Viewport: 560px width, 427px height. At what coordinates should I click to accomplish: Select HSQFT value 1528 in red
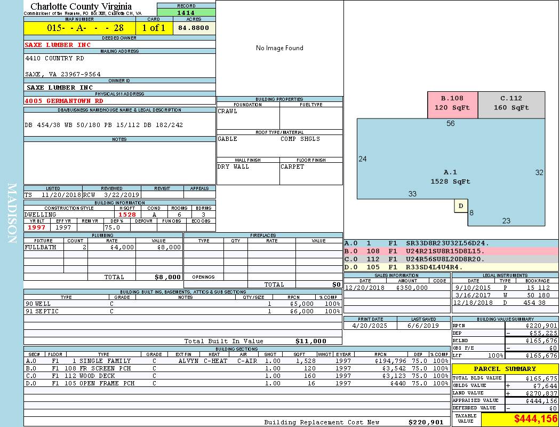pos(127,215)
